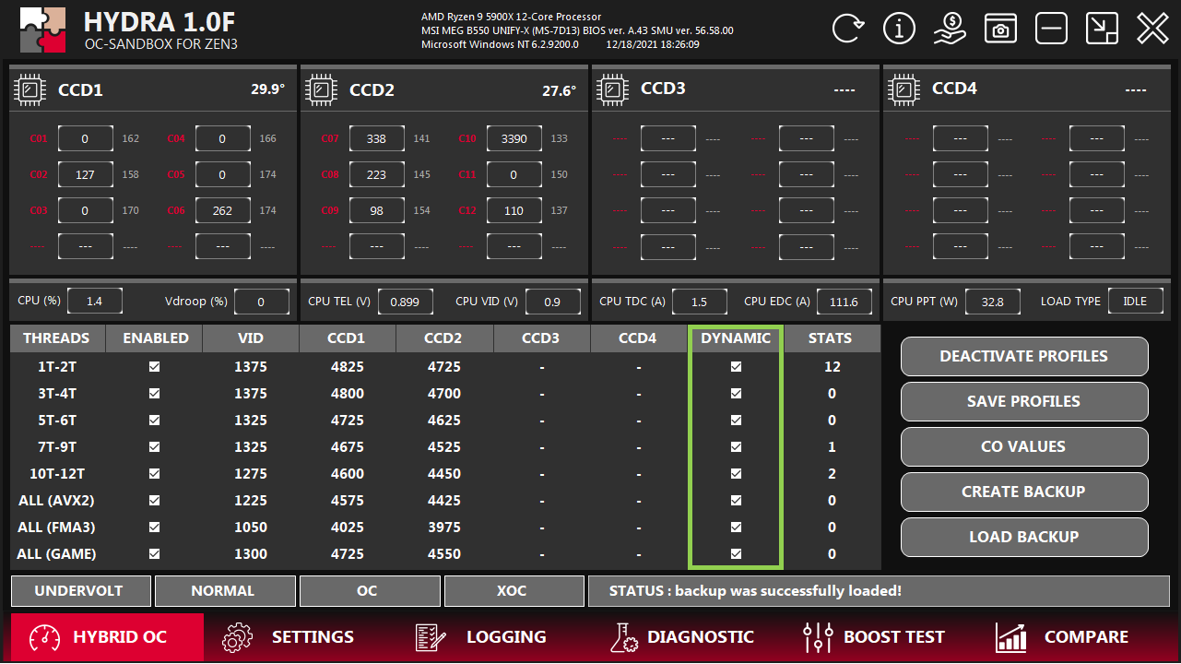Click the refresh icon in the header
This screenshot has height=664, width=1181.
(x=848, y=29)
